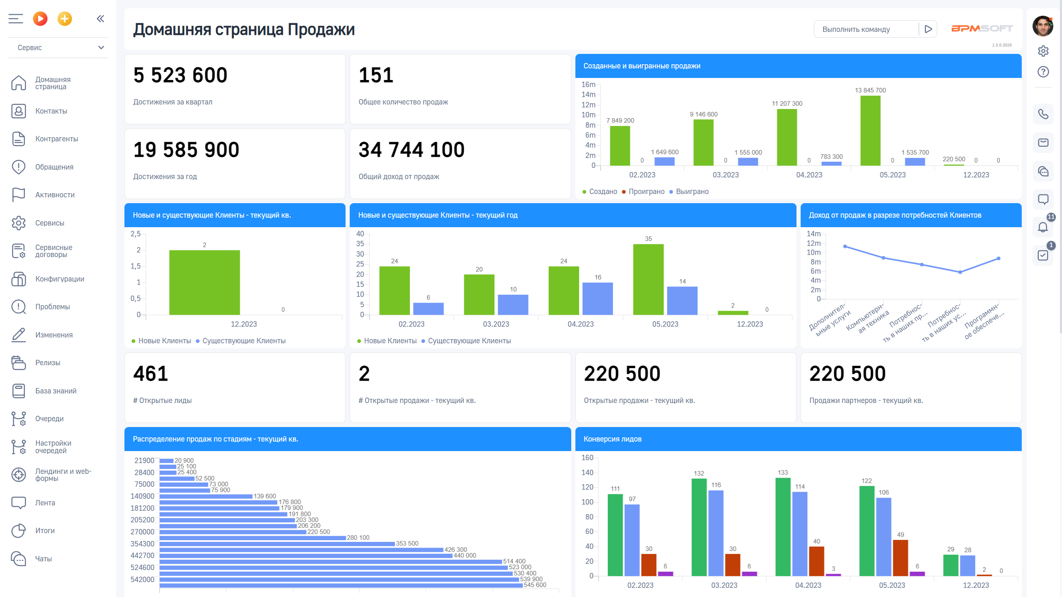Open the help question mark icon

1043,72
